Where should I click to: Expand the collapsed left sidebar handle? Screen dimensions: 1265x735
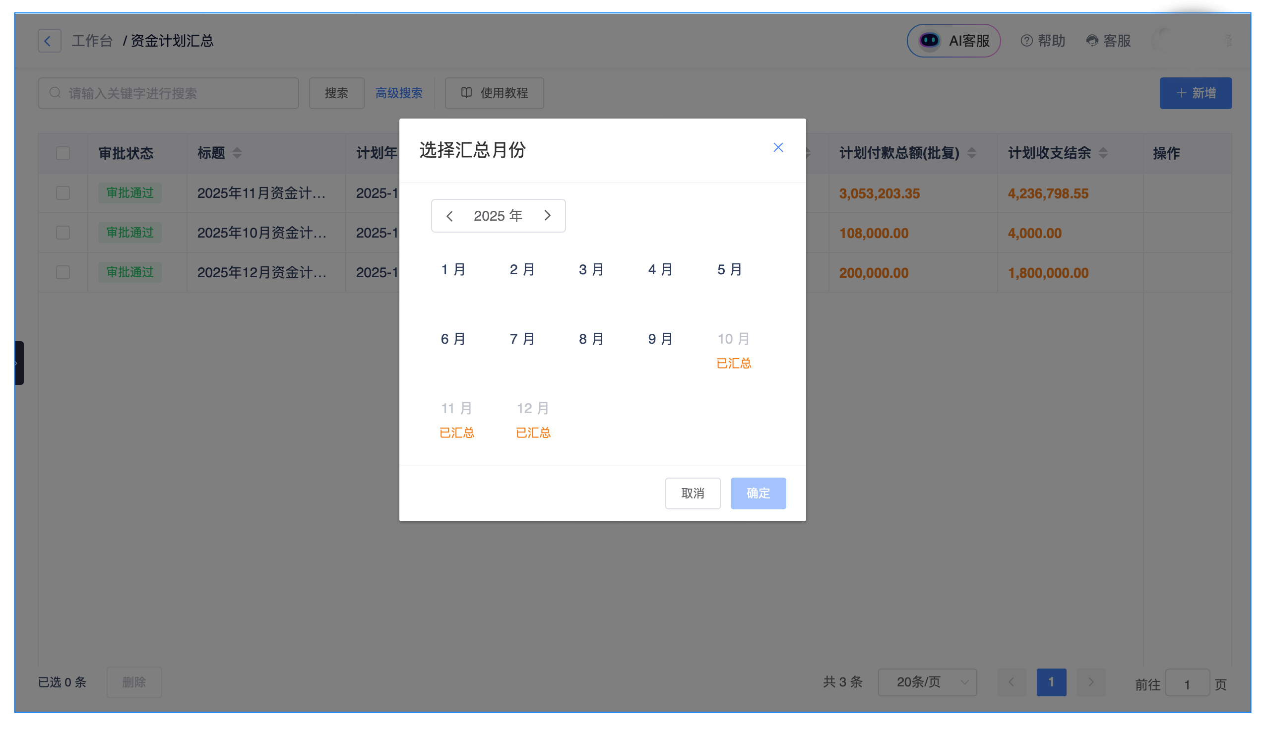pyautogui.click(x=18, y=363)
